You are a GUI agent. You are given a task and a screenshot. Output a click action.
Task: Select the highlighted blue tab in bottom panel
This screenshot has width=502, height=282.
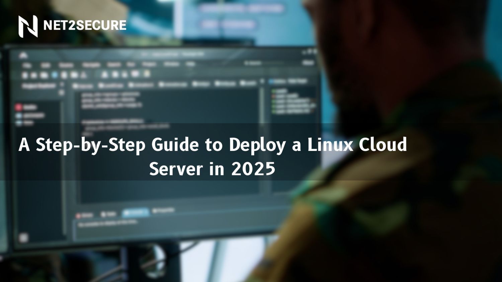pyautogui.click(x=136, y=212)
